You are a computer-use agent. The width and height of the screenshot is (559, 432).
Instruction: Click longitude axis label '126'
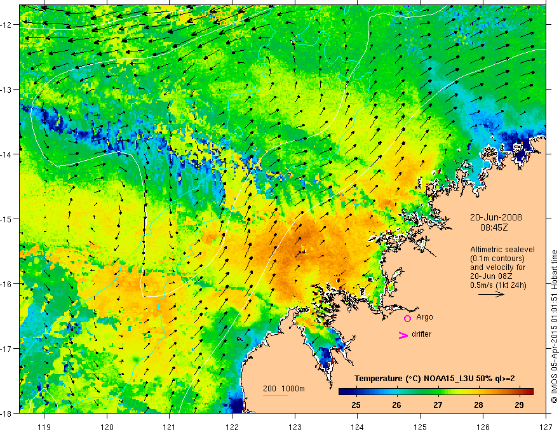point(483,427)
